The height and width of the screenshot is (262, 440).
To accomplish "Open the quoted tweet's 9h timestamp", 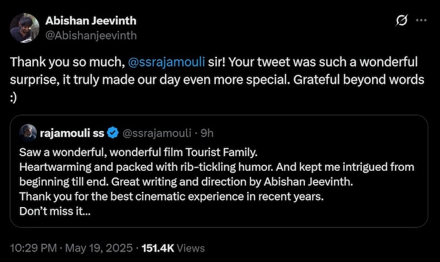I will pyautogui.click(x=207, y=133).
